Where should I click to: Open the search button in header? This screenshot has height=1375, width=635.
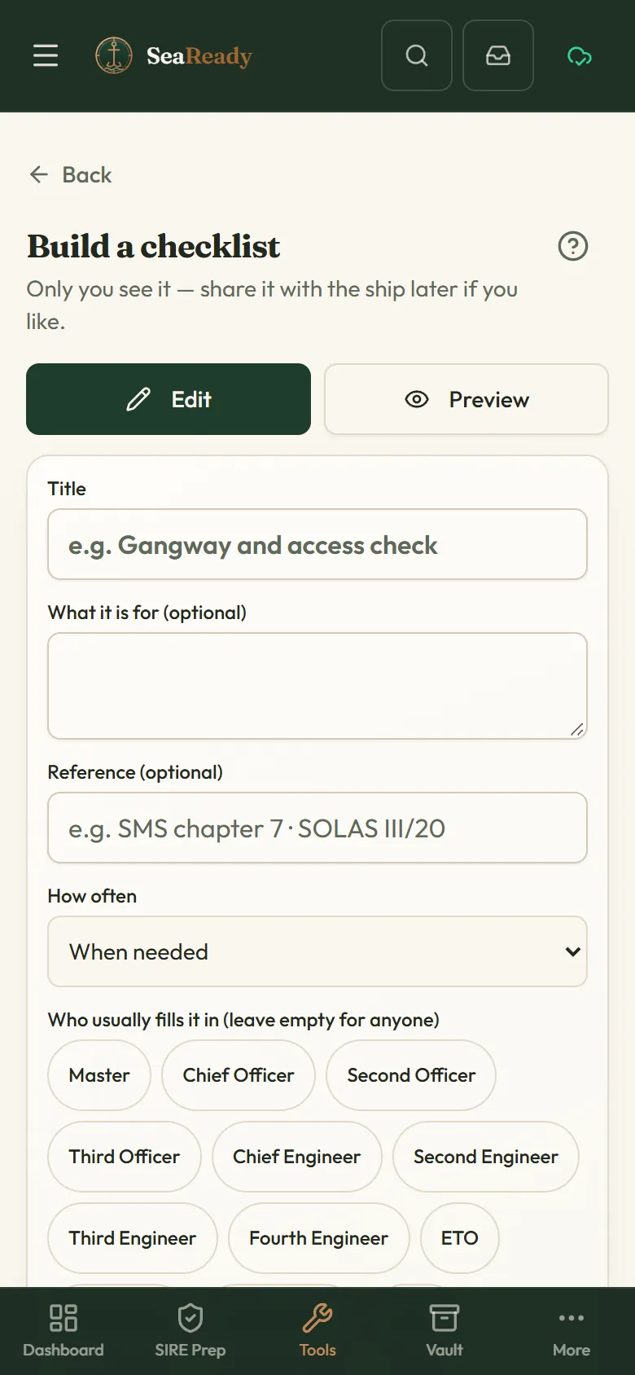pyautogui.click(x=417, y=55)
